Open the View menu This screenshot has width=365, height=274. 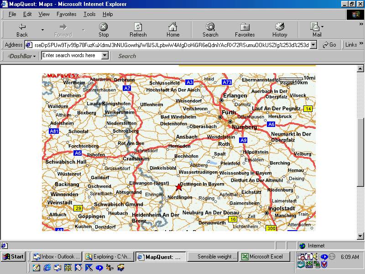click(x=44, y=14)
